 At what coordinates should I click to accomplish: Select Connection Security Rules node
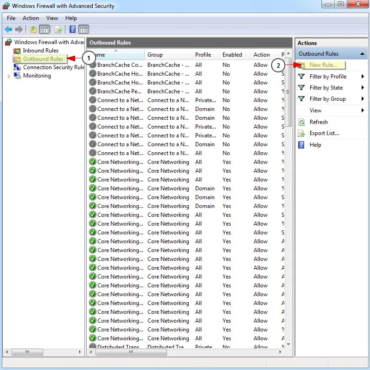tap(54, 67)
